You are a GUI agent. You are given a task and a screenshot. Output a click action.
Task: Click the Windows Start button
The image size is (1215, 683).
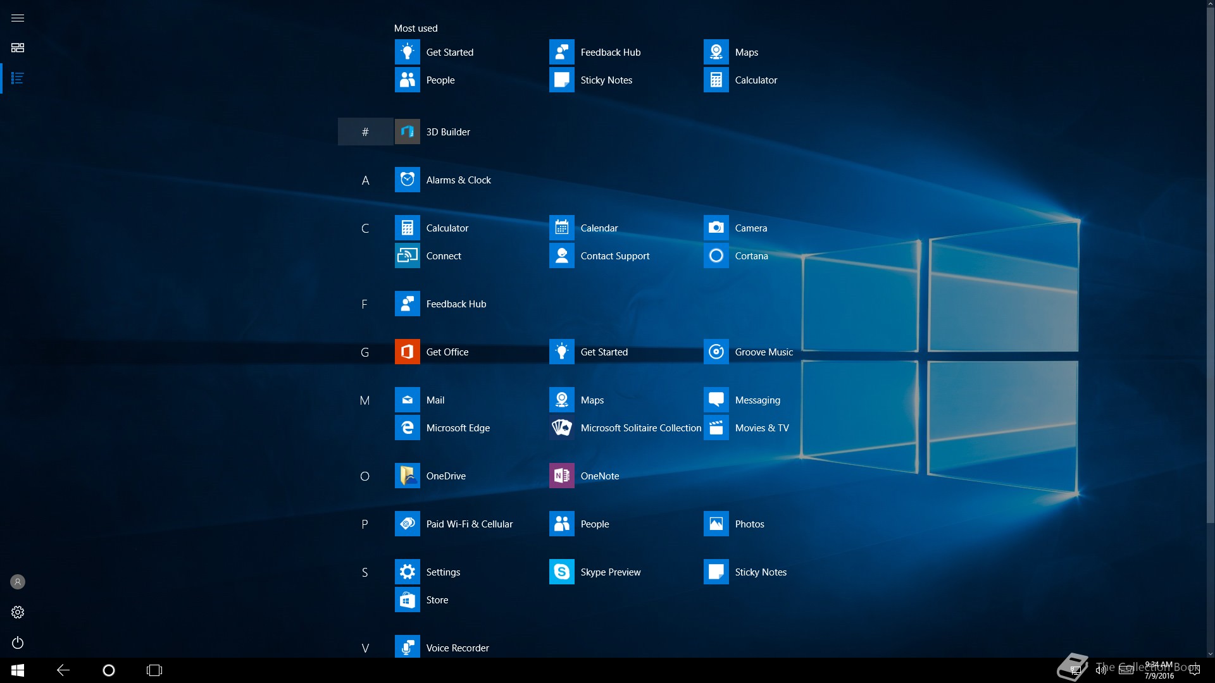18,670
